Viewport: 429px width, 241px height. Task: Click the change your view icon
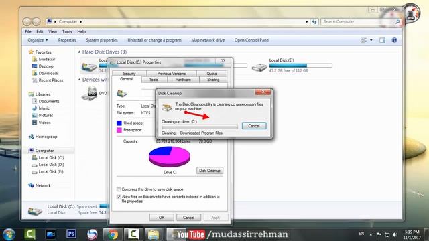point(364,40)
